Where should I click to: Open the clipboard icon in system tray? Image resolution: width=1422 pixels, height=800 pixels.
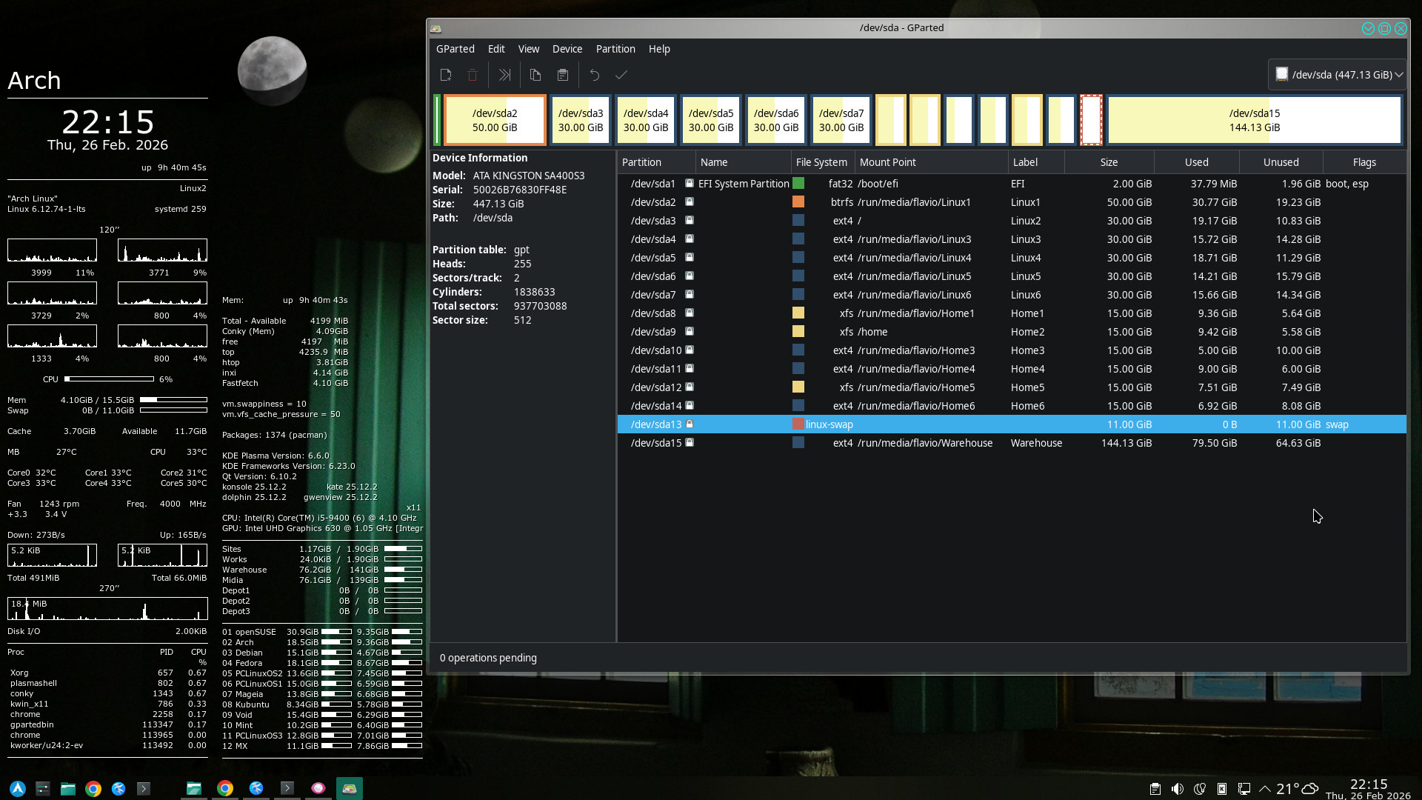[x=1155, y=789]
